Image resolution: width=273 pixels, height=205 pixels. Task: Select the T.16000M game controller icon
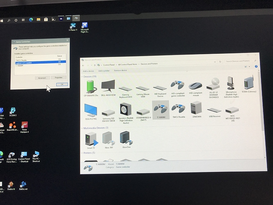[161, 110]
